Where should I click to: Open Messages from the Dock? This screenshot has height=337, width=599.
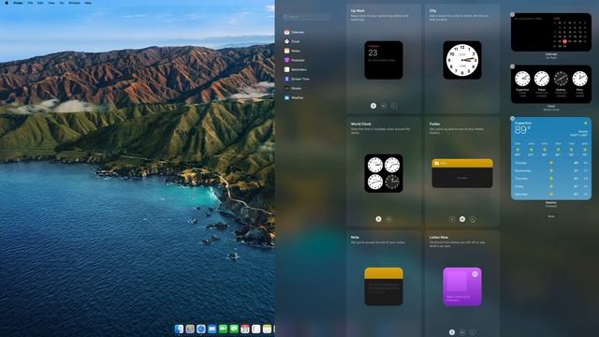pos(234,329)
